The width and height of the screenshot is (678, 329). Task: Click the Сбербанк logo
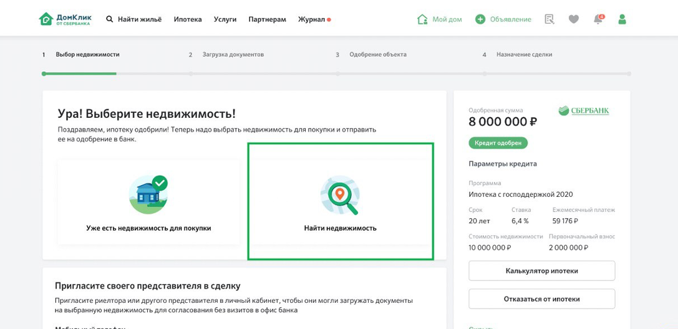(584, 111)
